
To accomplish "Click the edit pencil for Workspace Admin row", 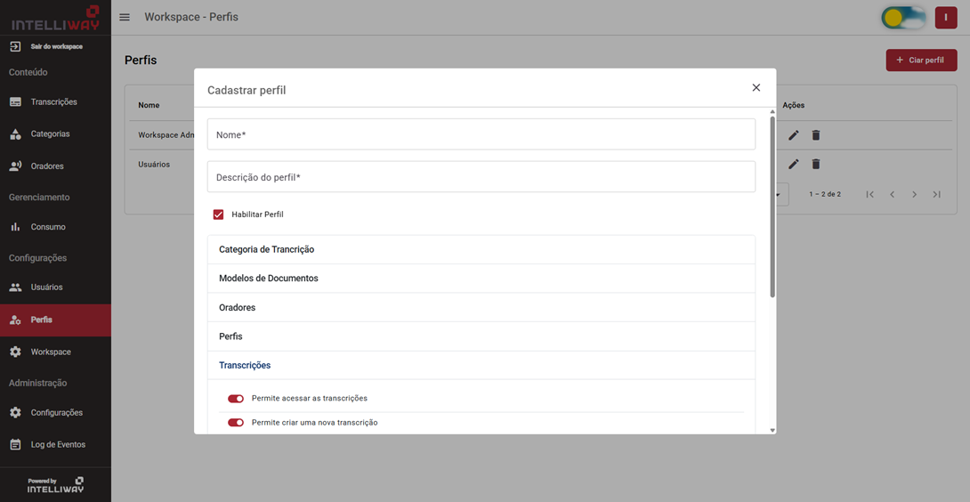I will 793,135.
